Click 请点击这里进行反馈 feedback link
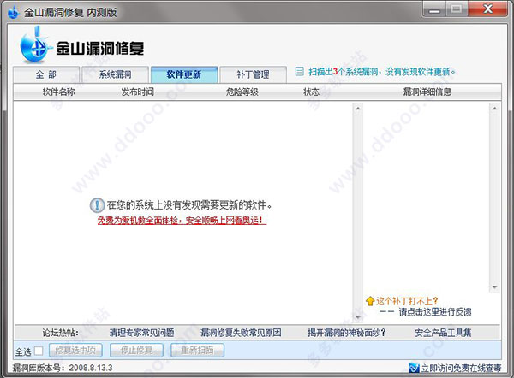514x378 pixels. tap(434, 312)
